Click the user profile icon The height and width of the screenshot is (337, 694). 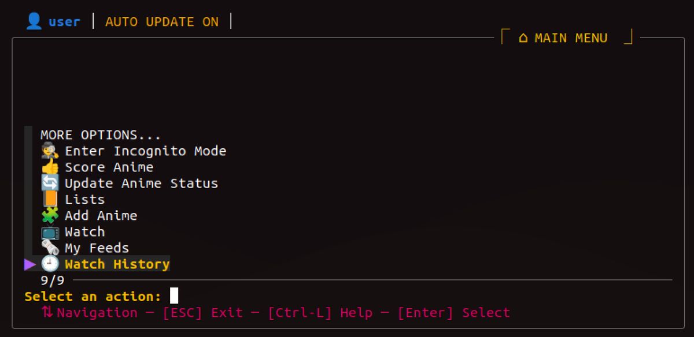pyautogui.click(x=34, y=22)
